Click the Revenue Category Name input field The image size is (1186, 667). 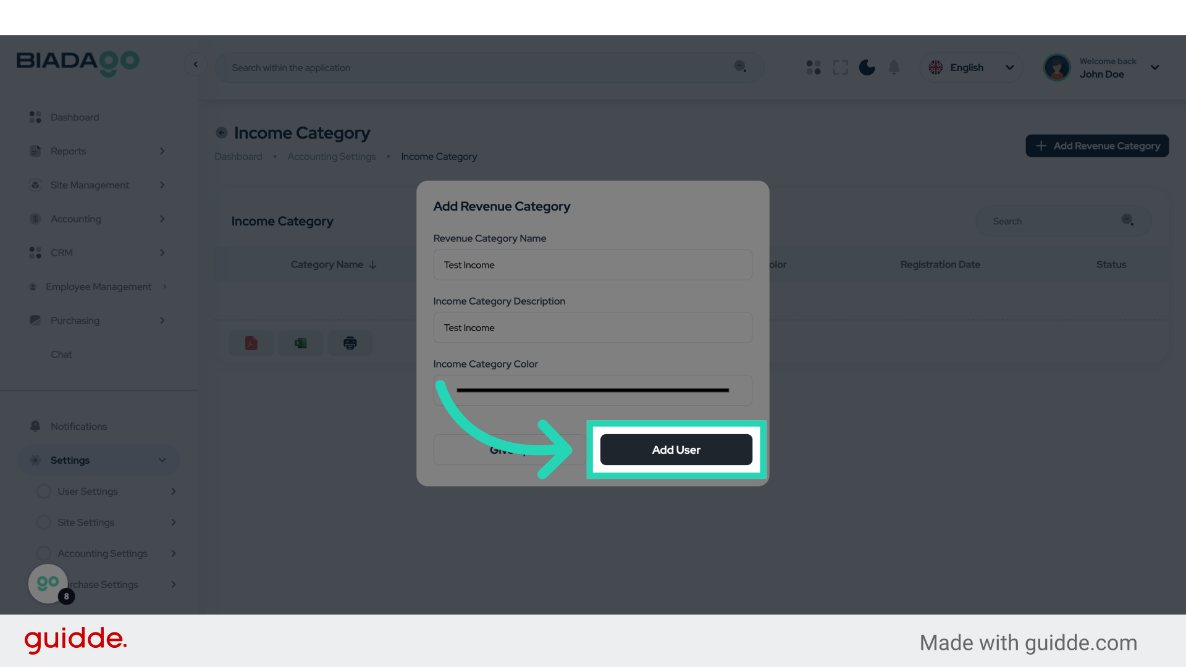pos(592,264)
